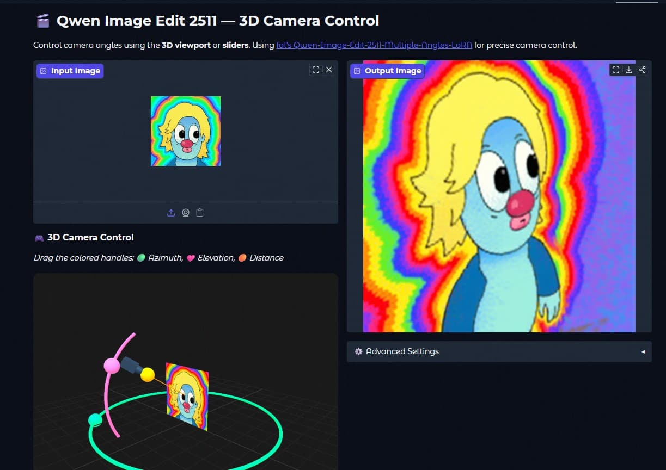Select the pink Elevation handle

(112, 365)
